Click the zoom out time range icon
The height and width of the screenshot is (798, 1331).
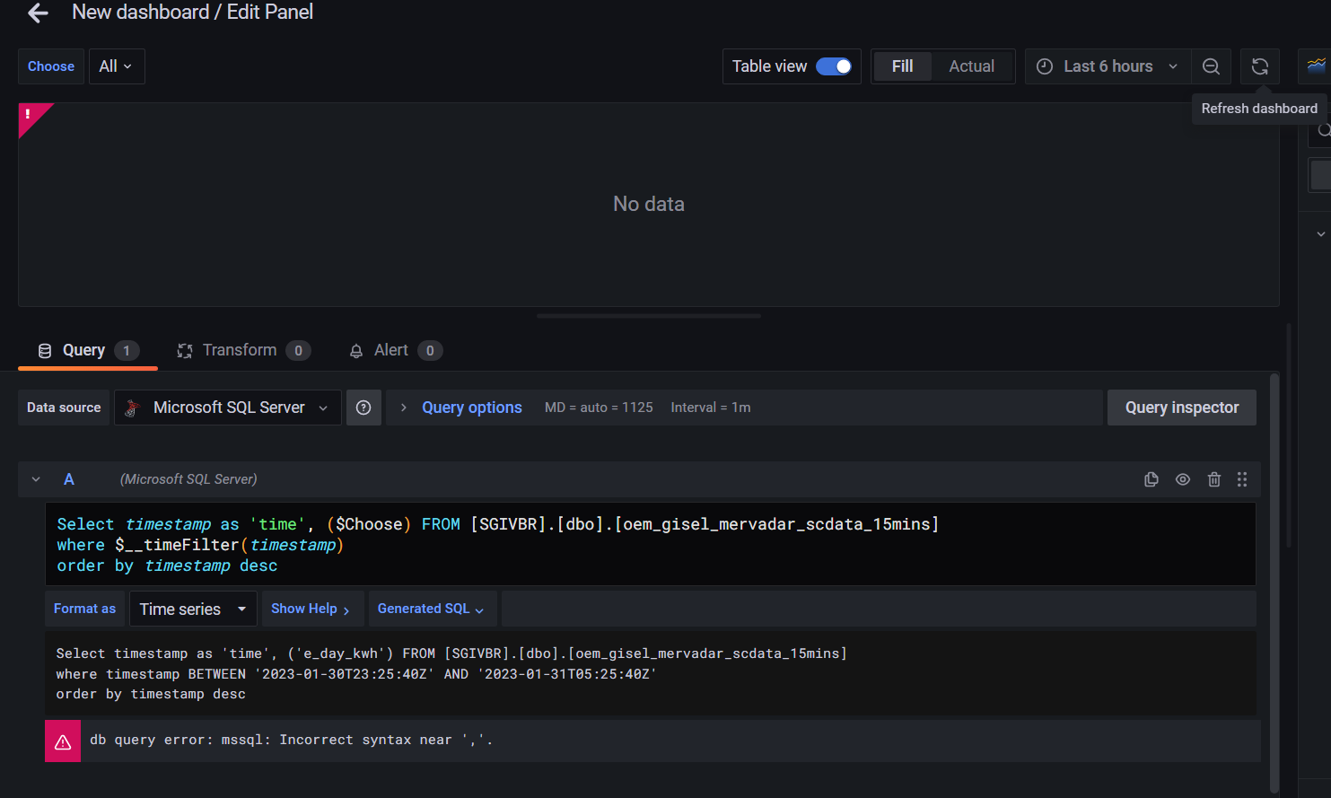(1211, 66)
